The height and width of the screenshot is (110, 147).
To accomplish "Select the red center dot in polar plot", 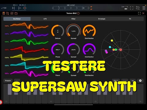I will click(x=121, y=50).
